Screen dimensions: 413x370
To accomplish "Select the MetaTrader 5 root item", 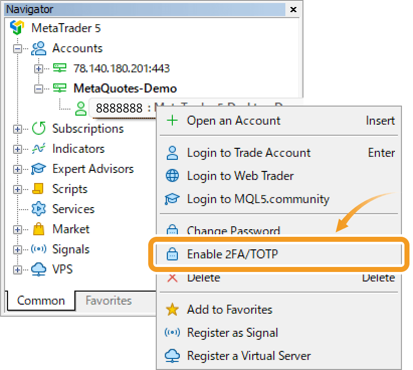I will [66, 28].
